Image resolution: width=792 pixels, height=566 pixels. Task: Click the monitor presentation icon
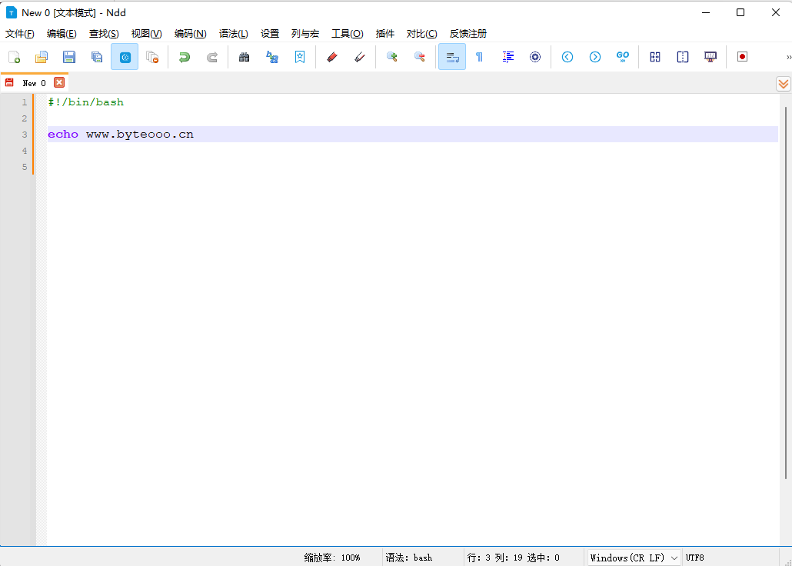[710, 57]
